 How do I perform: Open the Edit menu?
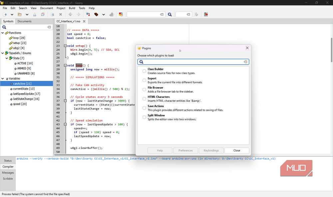point(13,8)
